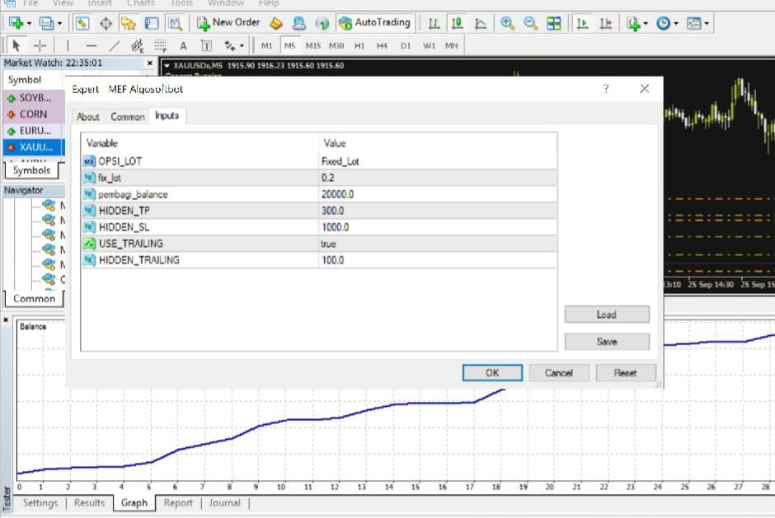
Task: Toggle chart auto scroll
Action: [583, 23]
